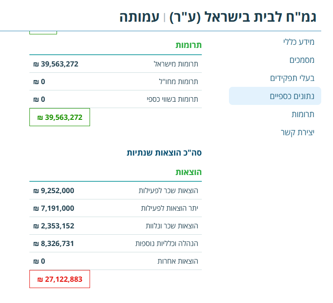Viewport: 333px width, 303px height.
Task: Navigate to יצירת קשר
Action: (297, 133)
